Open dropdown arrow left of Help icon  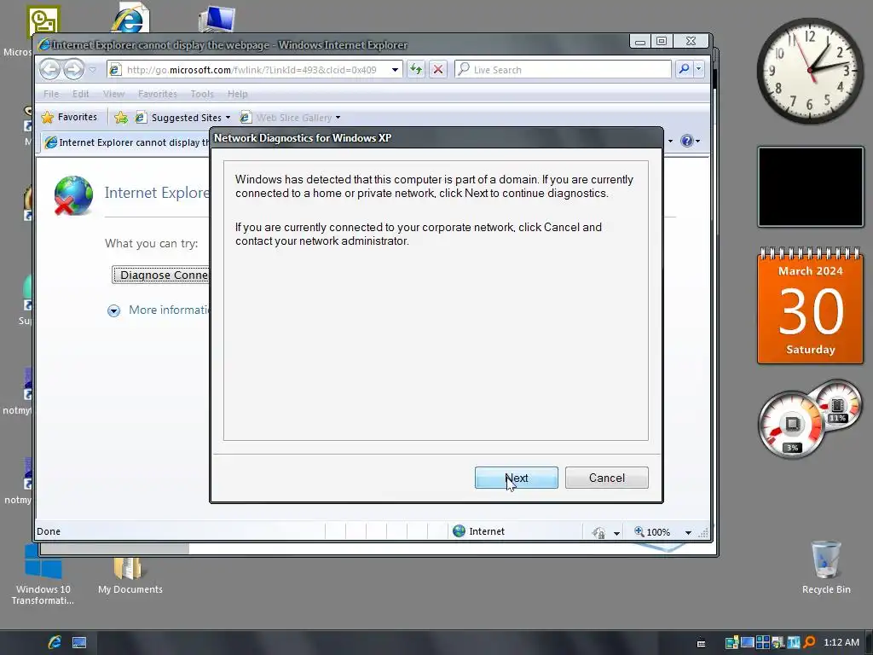click(x=670, y=141)
